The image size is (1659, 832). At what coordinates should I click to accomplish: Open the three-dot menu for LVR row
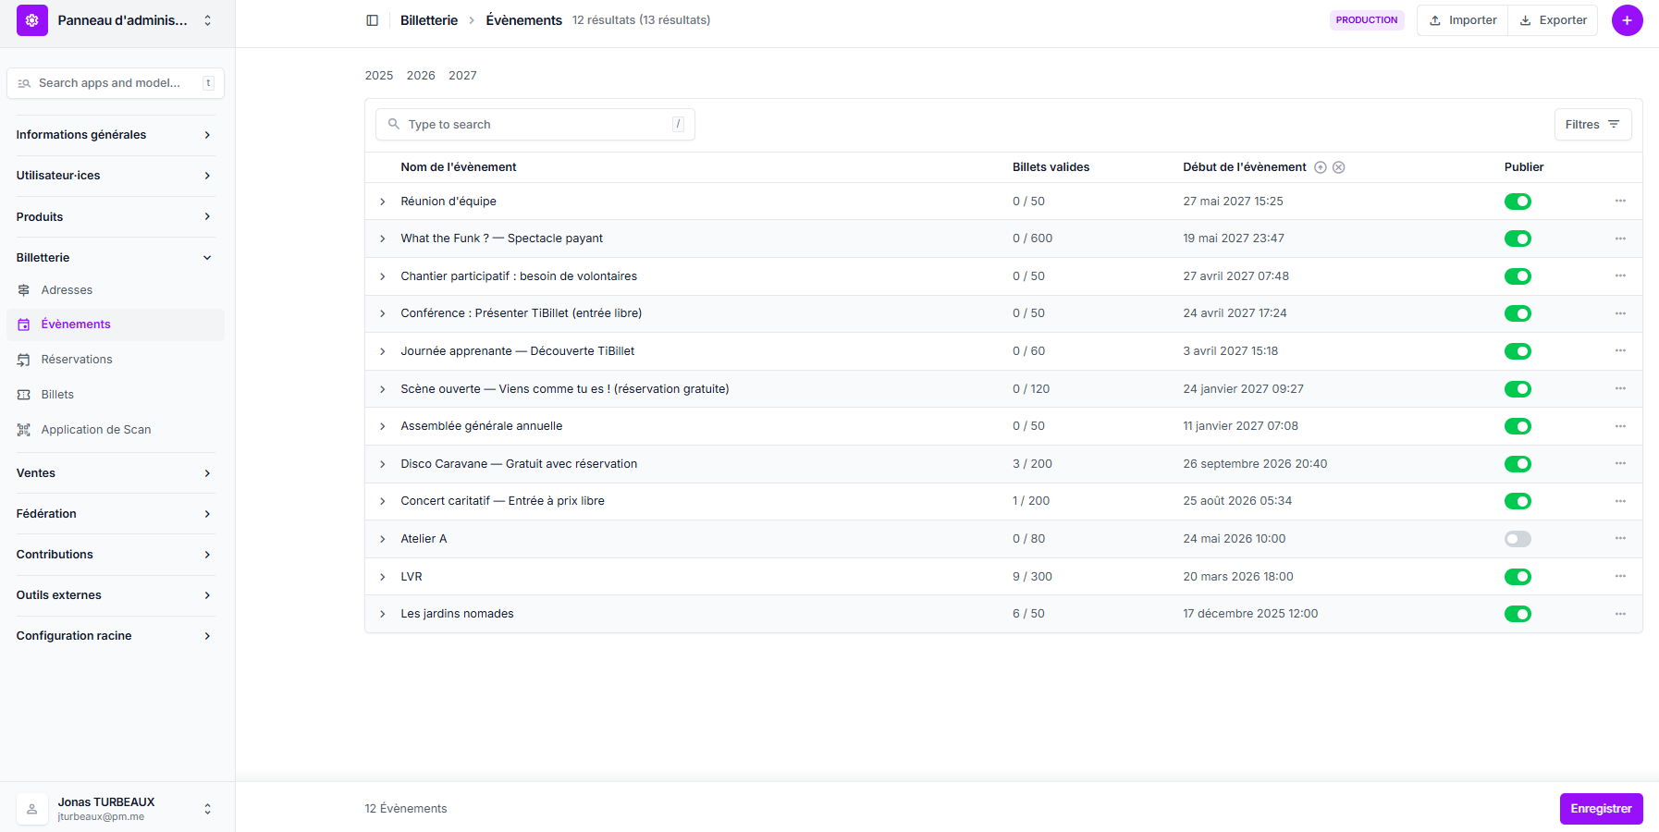click(1620, 576)
